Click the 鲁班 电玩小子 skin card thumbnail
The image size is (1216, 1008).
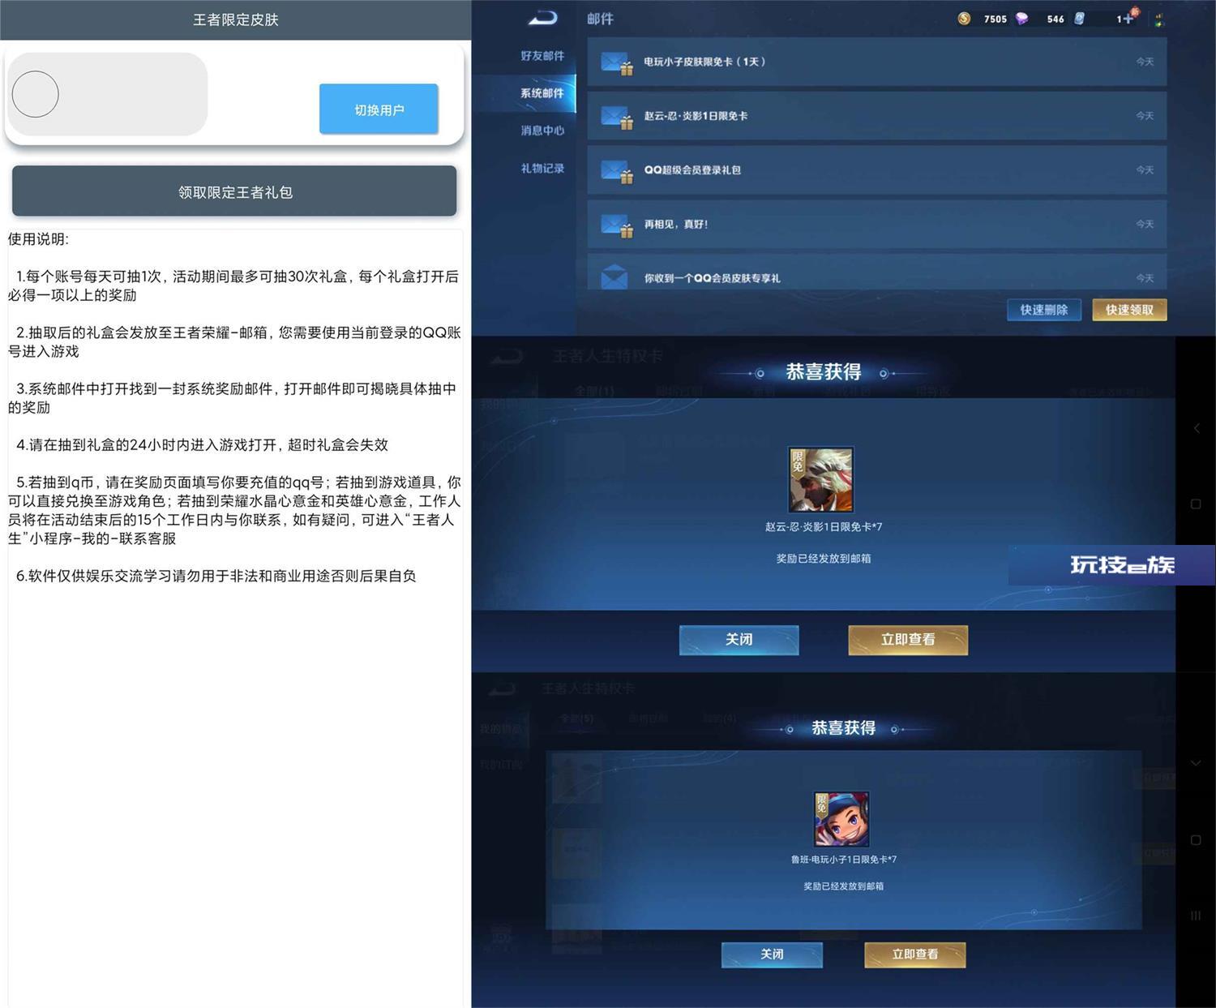(841, 819)
